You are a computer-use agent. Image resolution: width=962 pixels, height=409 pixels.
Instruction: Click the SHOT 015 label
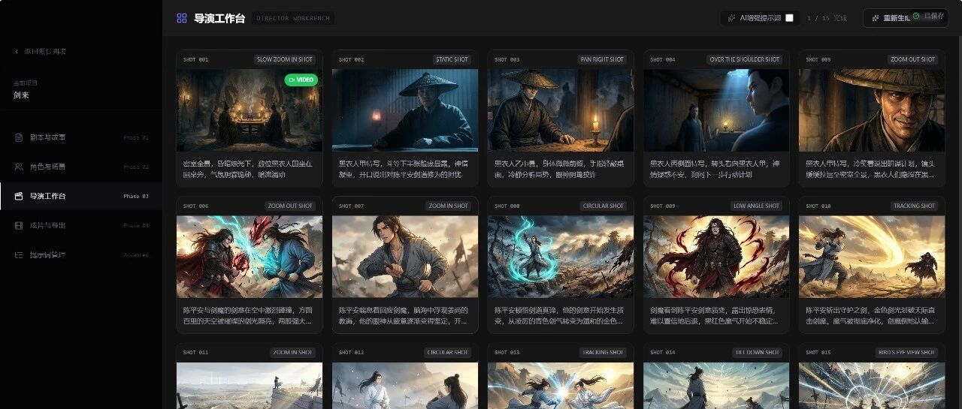[x=818, y=352]
